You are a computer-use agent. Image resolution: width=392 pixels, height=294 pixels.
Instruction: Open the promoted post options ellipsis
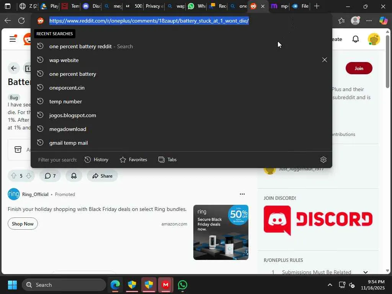[x=242, y=194]
